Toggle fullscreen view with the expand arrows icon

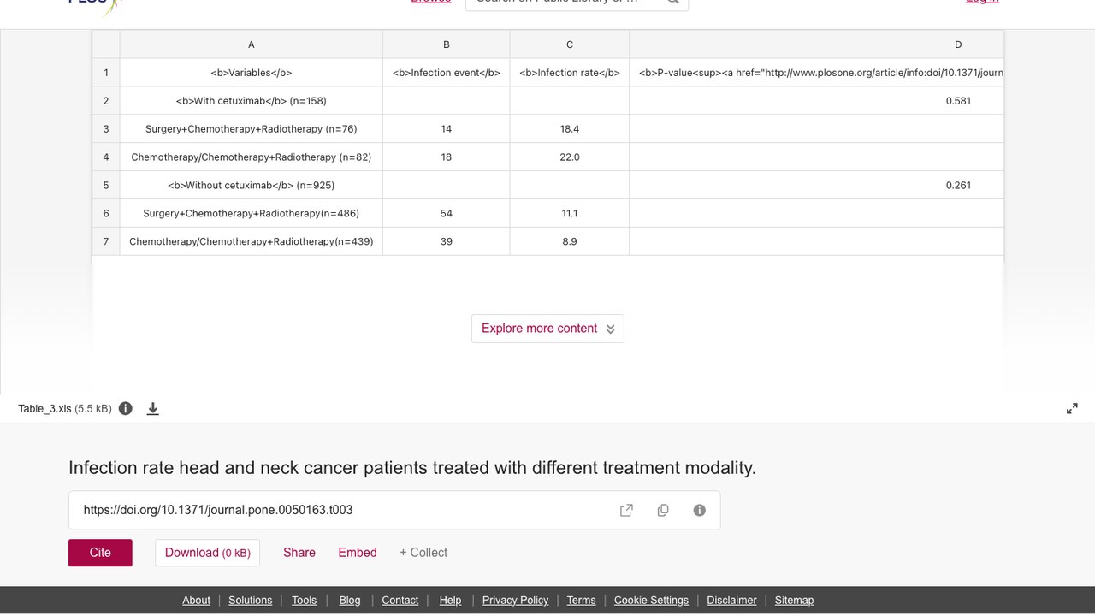coord(1072,408)
